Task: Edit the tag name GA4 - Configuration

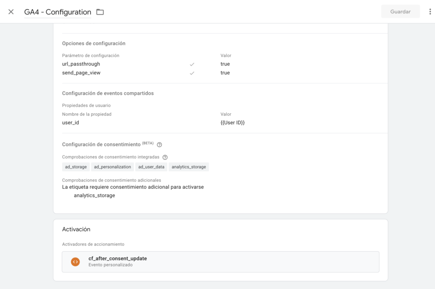Action: click(58, 12)
